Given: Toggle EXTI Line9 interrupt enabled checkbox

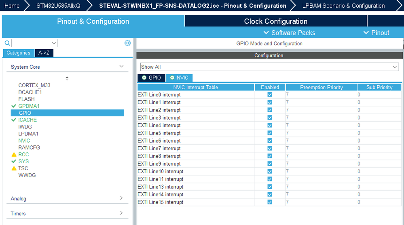Looking at the screenshot, I should coord(270,164).
